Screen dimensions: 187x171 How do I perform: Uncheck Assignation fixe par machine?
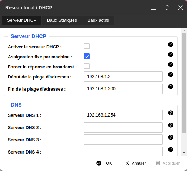point(87,56)
